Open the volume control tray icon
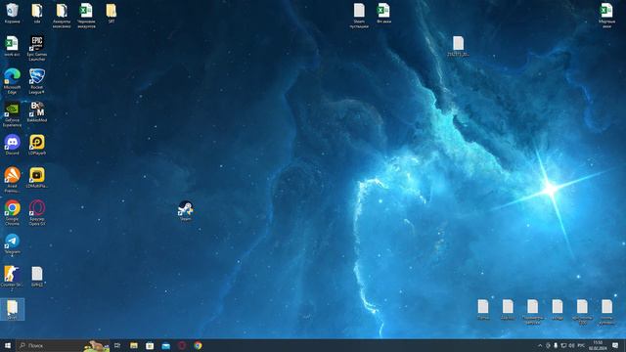Image resolution: width=626 pixels, height=352 pixels. (571, 345)
